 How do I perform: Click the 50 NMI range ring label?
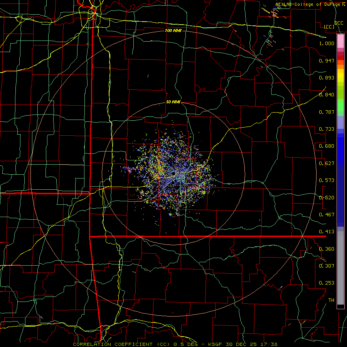173,102
